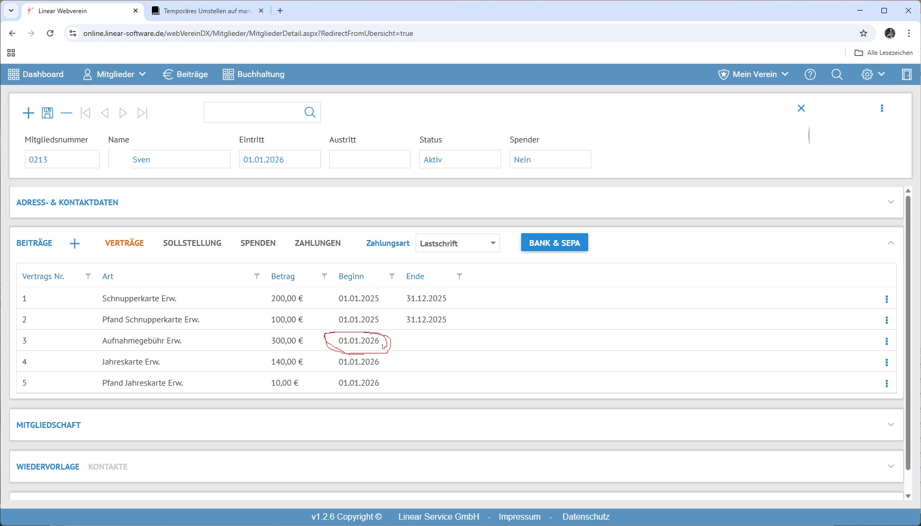The width and height of the screenshot is (921, 526).
Task: Click the plus icon to add new member
Action: [28, 113]
